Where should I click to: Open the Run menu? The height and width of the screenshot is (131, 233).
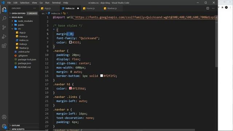(47, 3)
